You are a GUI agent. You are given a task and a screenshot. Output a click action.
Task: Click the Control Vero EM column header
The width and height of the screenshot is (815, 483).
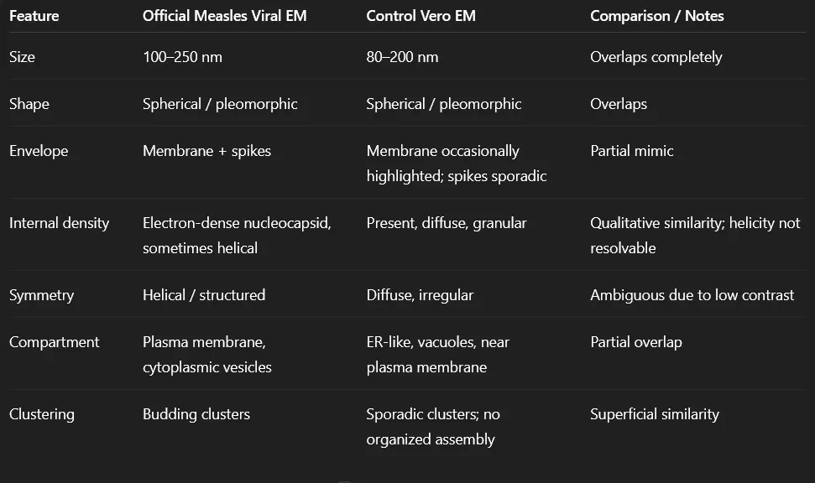(x=421, y=16)
